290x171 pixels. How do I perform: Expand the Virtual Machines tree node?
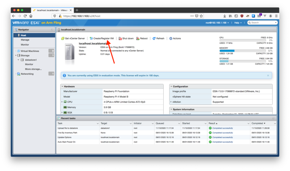(x=16, y=51)
